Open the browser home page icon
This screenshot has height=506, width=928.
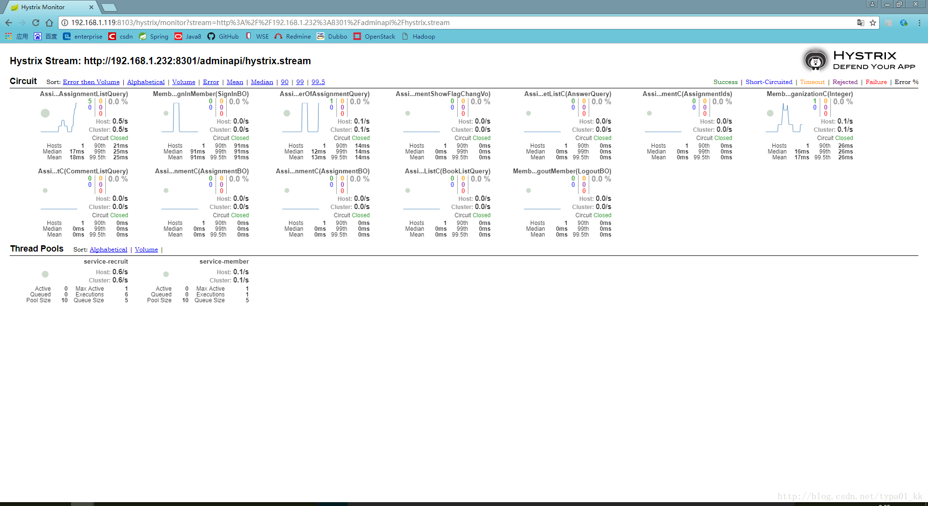49,23
